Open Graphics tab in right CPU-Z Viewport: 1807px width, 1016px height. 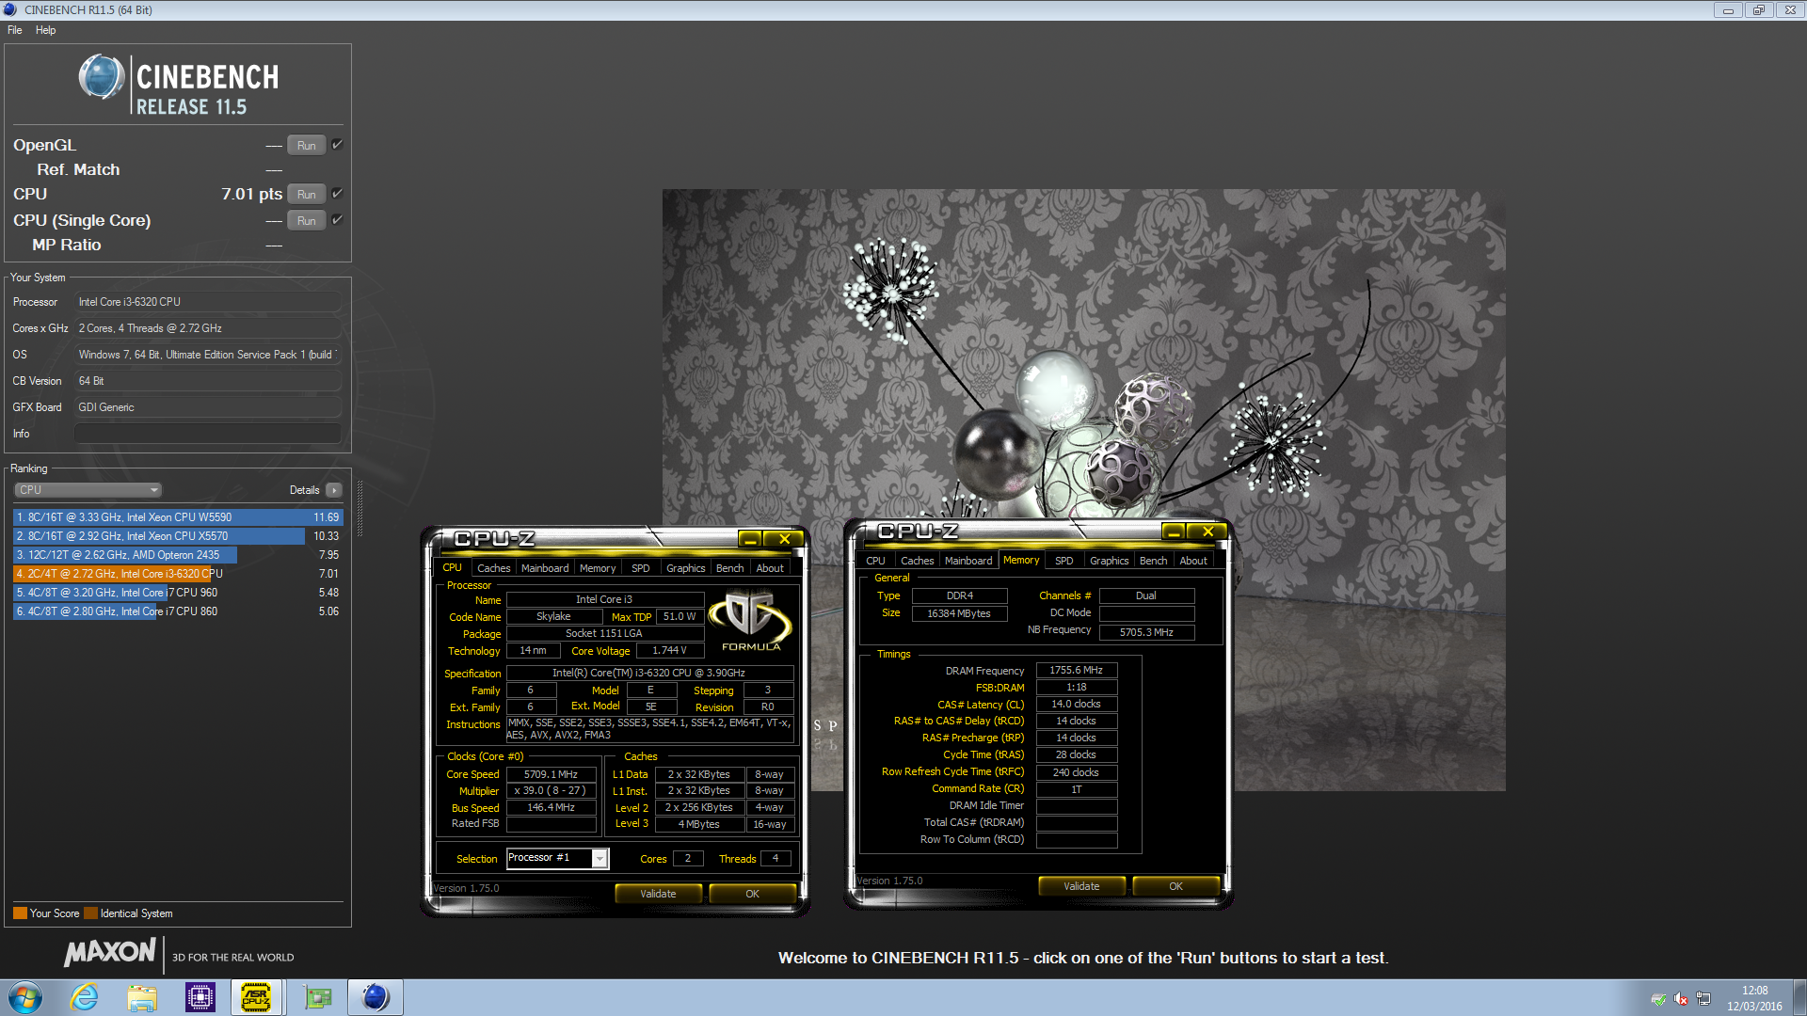(1109, 561)
